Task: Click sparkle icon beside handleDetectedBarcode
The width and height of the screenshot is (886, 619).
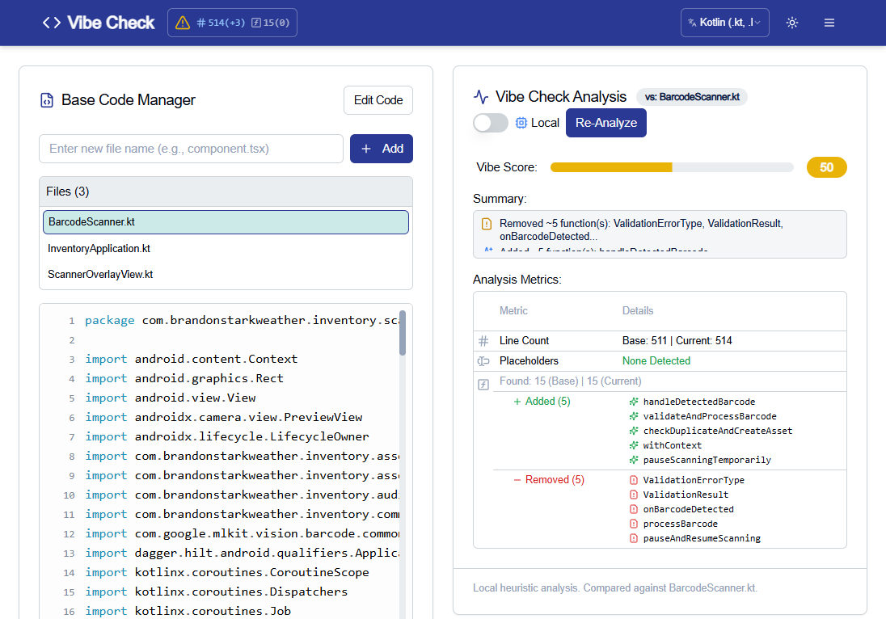Action: (x=634, y=402)
